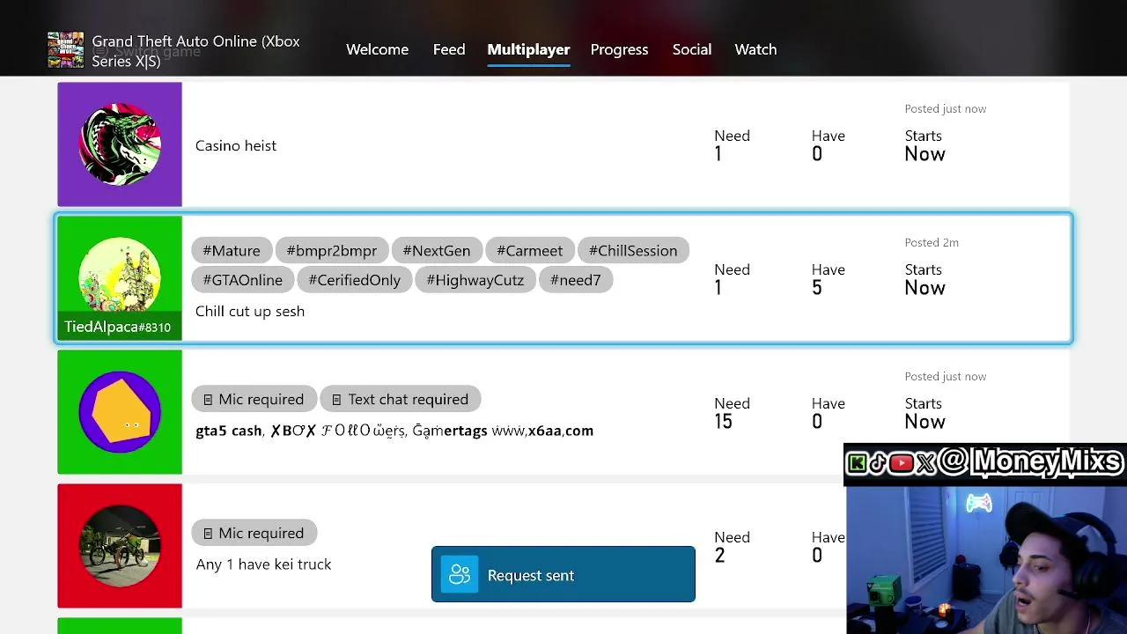
Task: Click the X logo in overlay banner
Action: (x=924, y=463)
